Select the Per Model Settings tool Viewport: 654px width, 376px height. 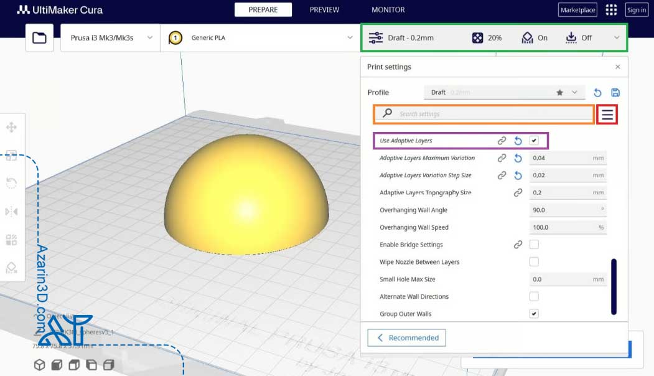coord(11,240)
